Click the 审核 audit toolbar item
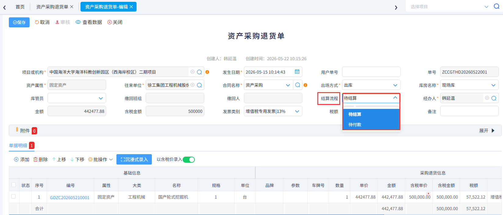This screenshot has width=503, height=215. click(62, 22)
